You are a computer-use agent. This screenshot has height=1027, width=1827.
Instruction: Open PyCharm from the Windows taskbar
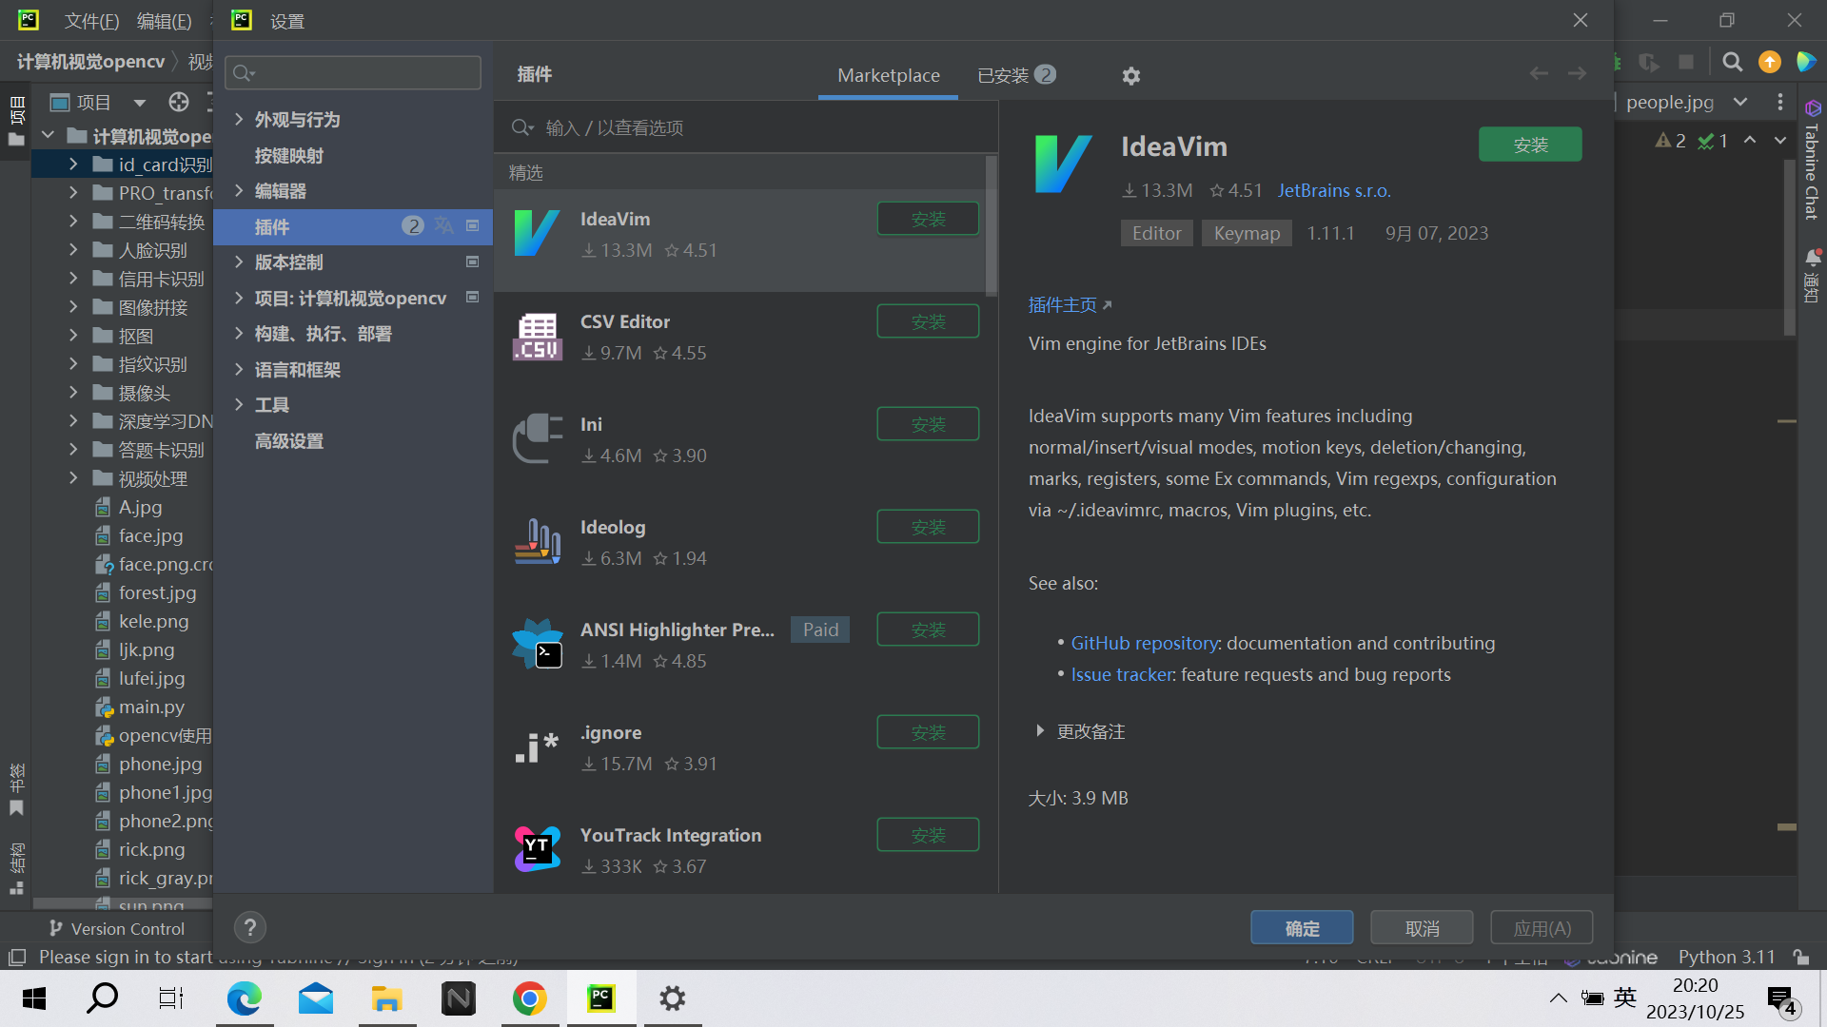(600, 998)
